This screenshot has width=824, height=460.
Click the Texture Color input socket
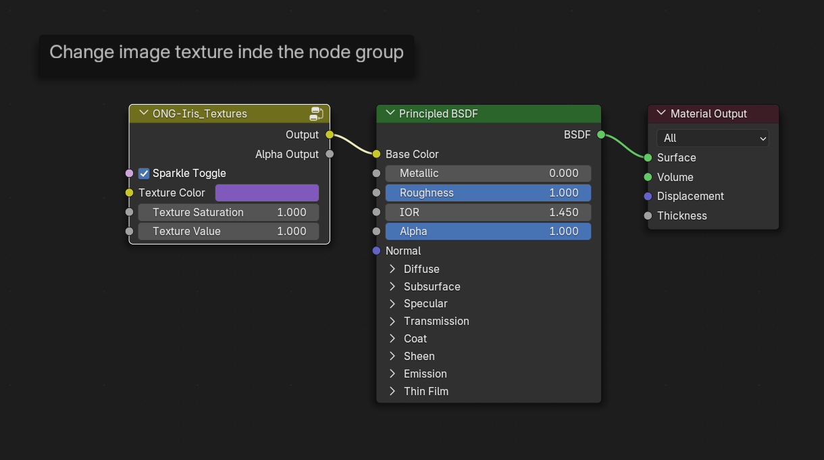[x=130, y=193]
